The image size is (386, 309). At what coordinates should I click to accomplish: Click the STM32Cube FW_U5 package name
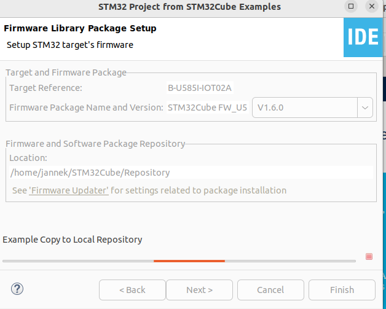(x=207, y=108)
